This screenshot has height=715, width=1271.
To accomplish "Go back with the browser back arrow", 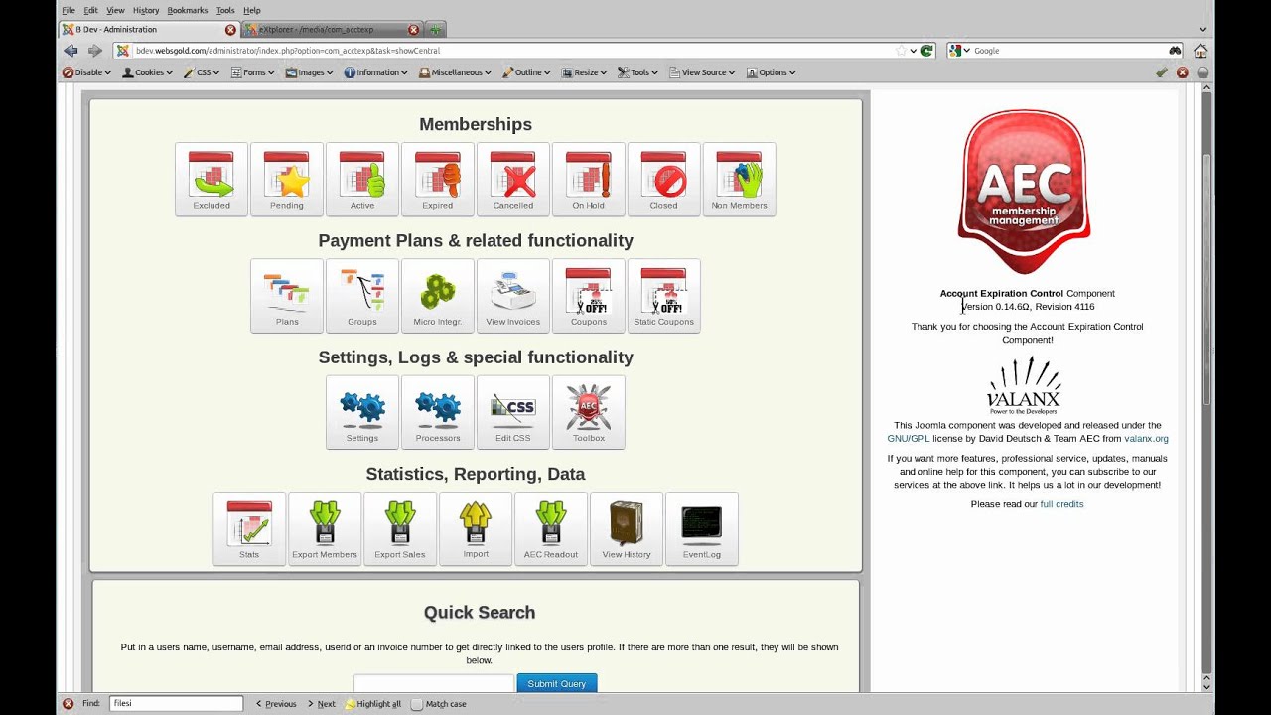I will click(x=71, y=51).
